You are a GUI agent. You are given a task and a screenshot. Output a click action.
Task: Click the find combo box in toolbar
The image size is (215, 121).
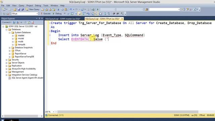164,9
